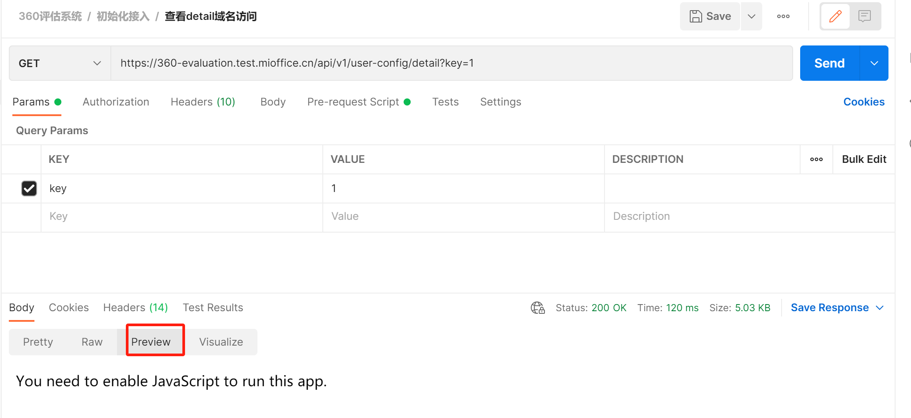The width and height of the screenshot is (911, 418).
Task: Click the Save floppy disk icon
Action: (696, 16)
